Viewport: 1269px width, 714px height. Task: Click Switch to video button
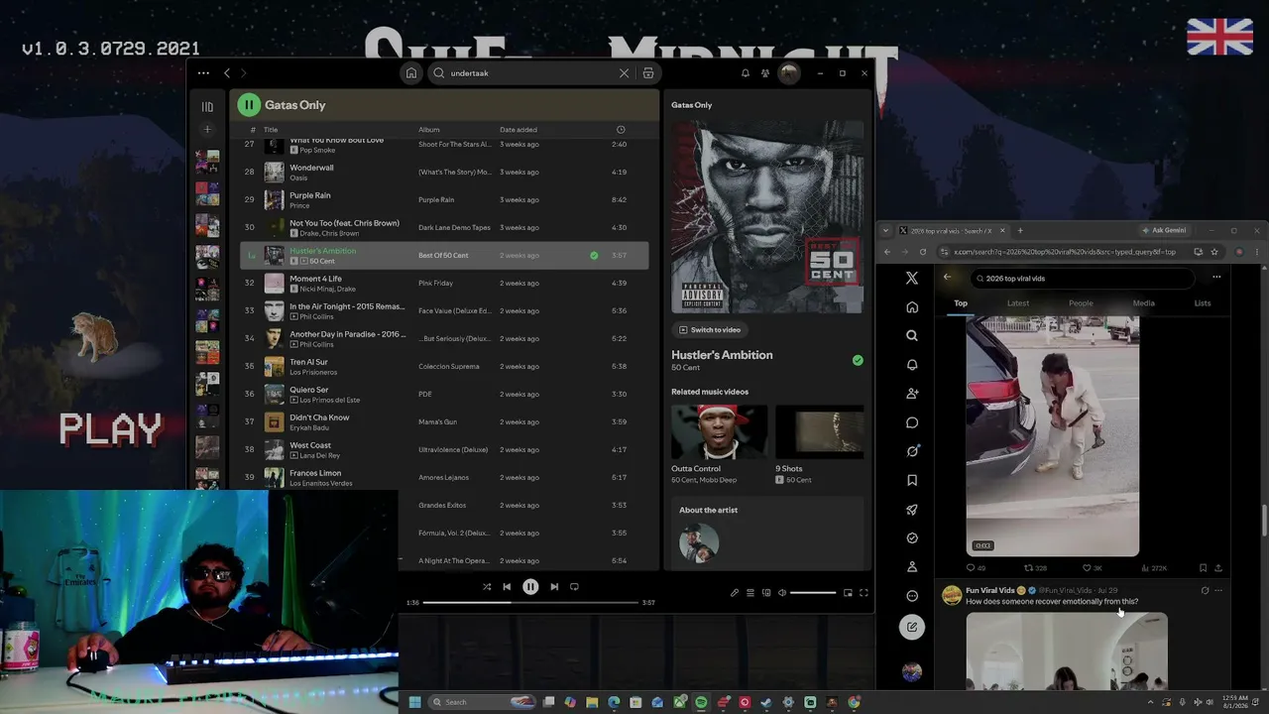pos(710,329)
